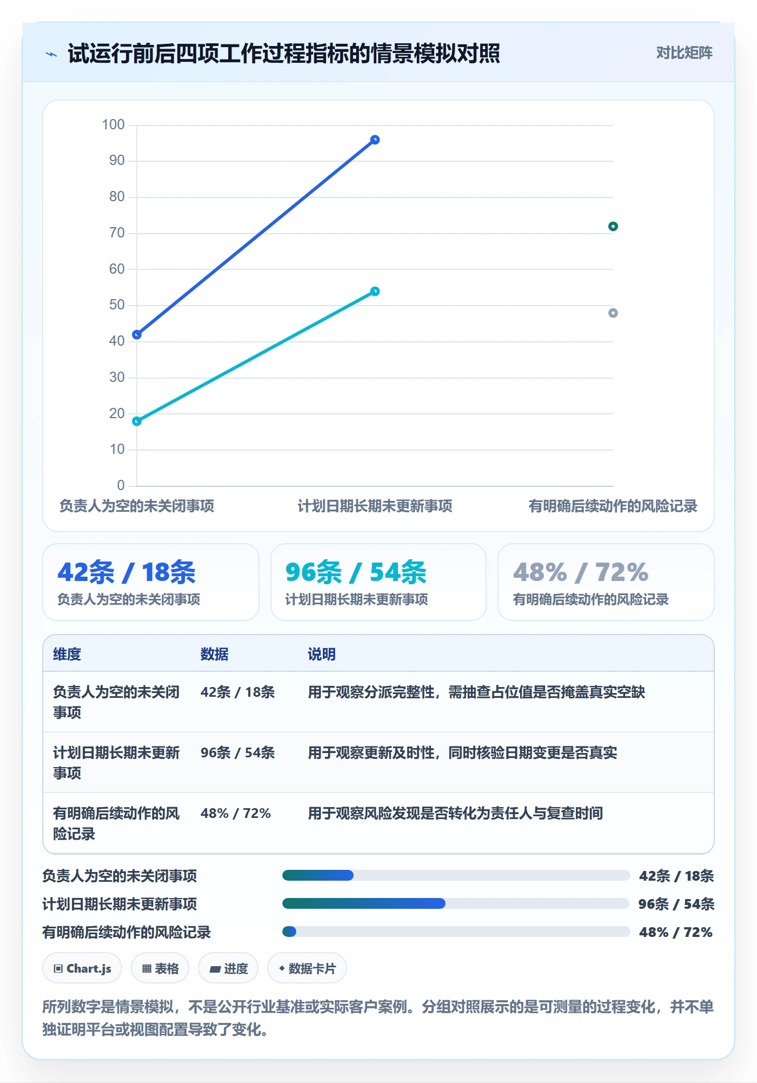Click the footnote starting 所列数字是情景模拟

(378, 1018)
